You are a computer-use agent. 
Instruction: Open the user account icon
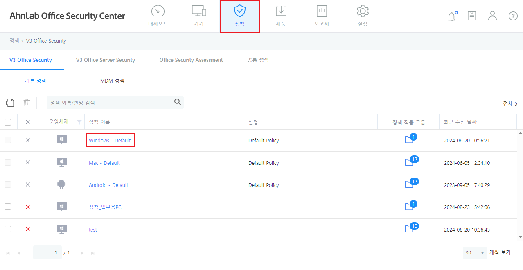(492, 16)
